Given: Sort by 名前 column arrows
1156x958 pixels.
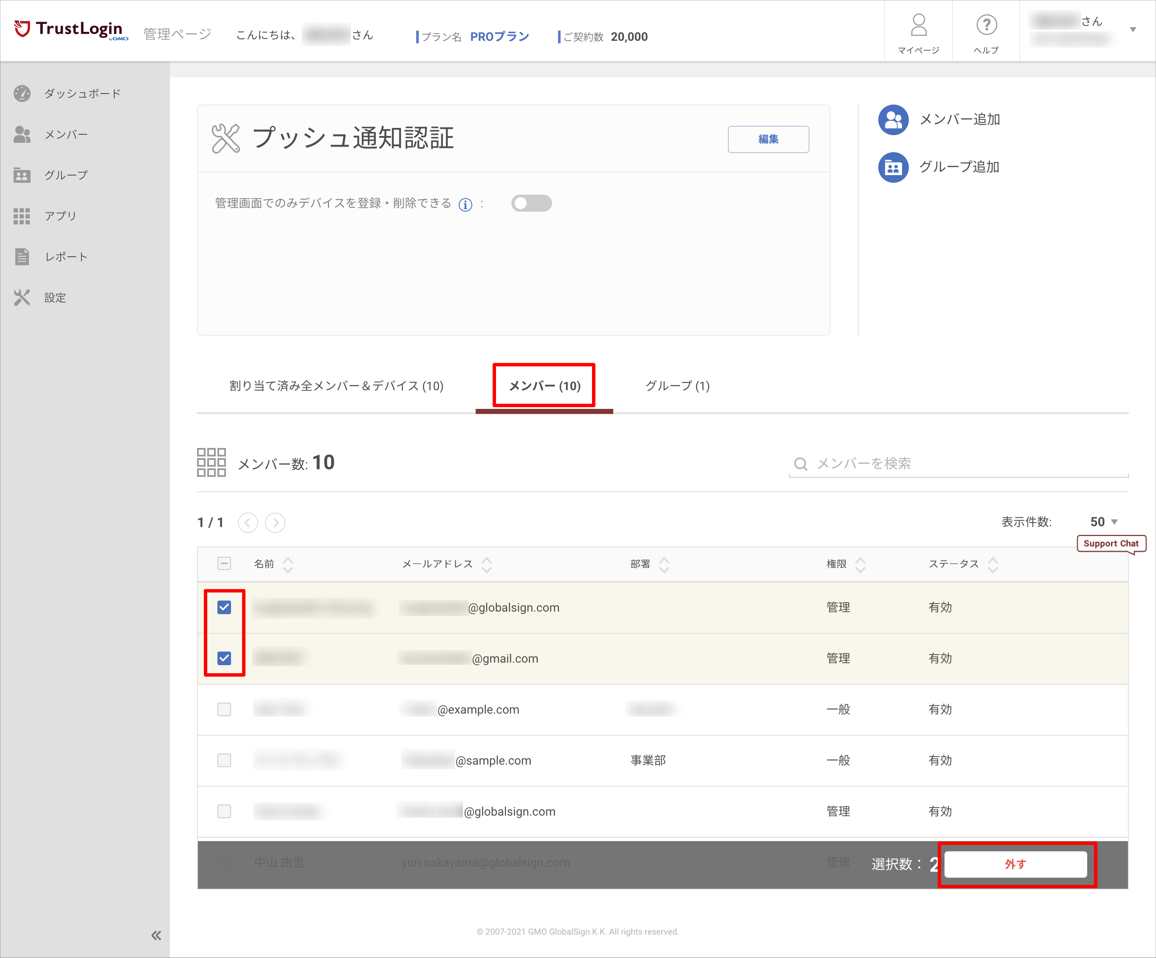Looking at the screenshot, I should (x=288, y=565).
